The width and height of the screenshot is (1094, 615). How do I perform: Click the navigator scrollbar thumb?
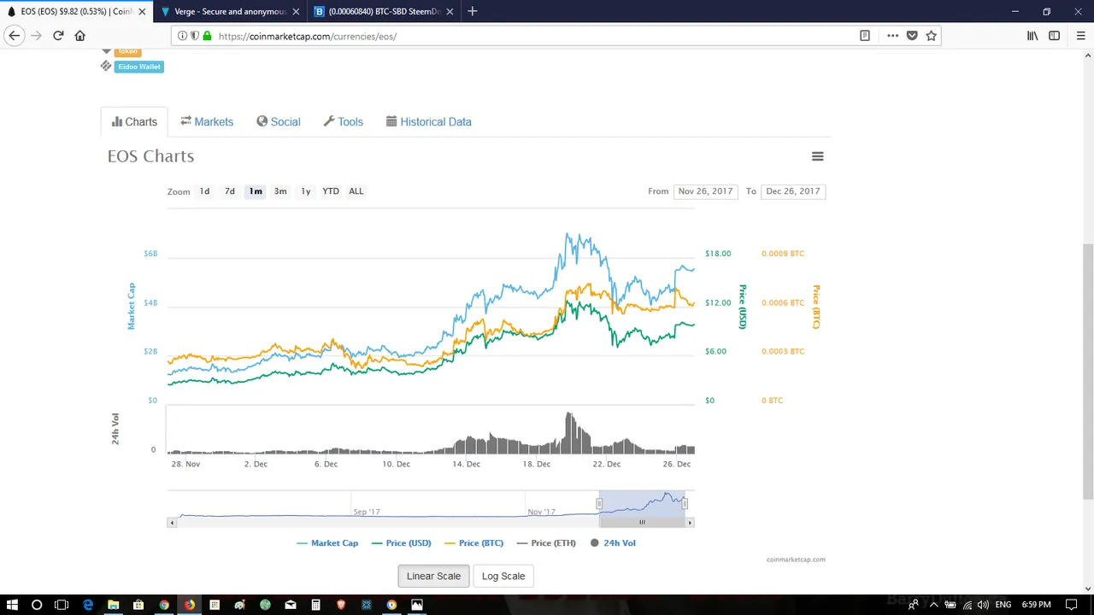pyautogui.click(x=642, y=522)
